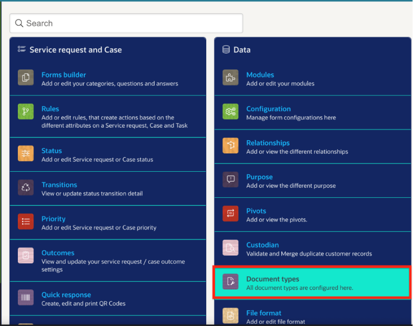413x326 pixels.
Task: Select the Configuration gears icon
Action: coord(231,111)
